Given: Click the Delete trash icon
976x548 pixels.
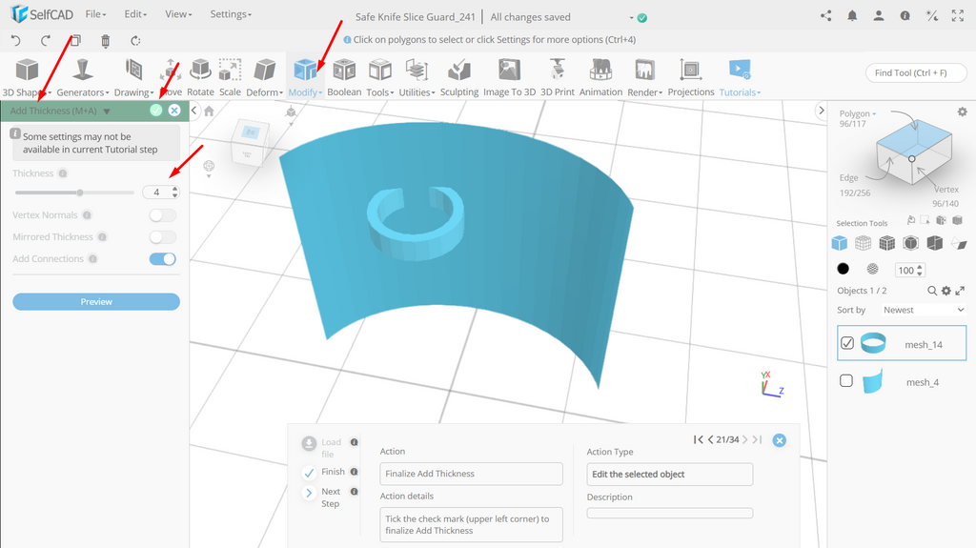Looking at the screenshot, I should [105, 41].
